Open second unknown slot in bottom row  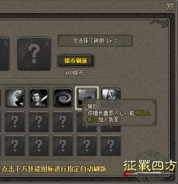point(39,146)
